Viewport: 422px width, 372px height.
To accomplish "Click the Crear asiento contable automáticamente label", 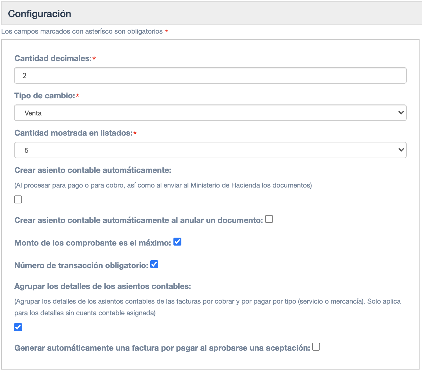I will (x=93, y=170).
